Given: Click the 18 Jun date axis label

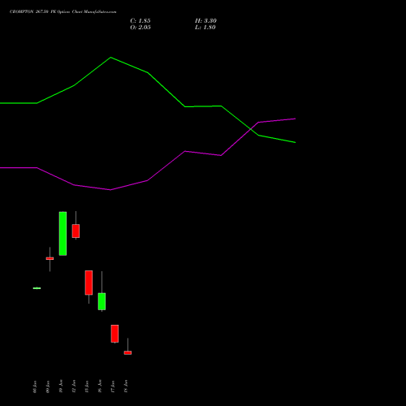Looking at the screenshot, I should pyautogui.click(x=126, y=387).
